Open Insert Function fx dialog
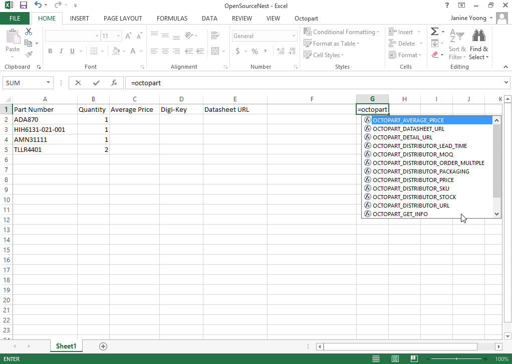The height and width of the screenshot is (364, 512). [x=114, y=83]
